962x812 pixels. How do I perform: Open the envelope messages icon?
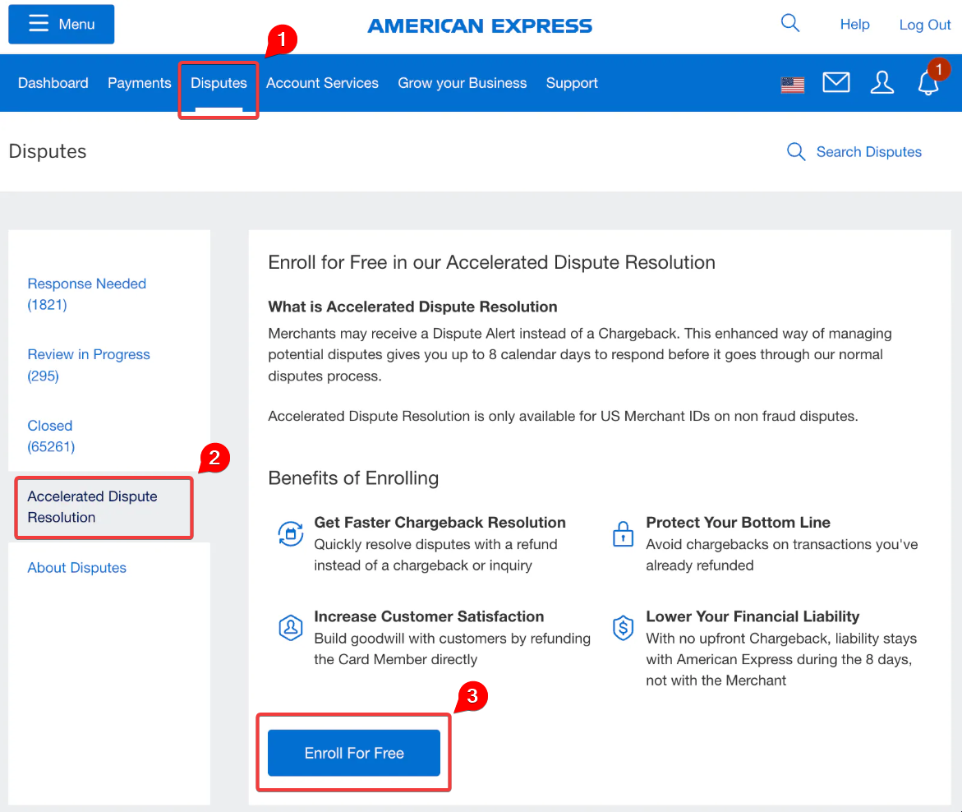click(836, 82)
